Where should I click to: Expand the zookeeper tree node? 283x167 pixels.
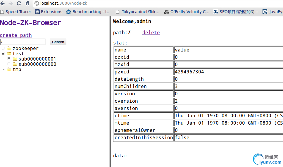[3, 48]
